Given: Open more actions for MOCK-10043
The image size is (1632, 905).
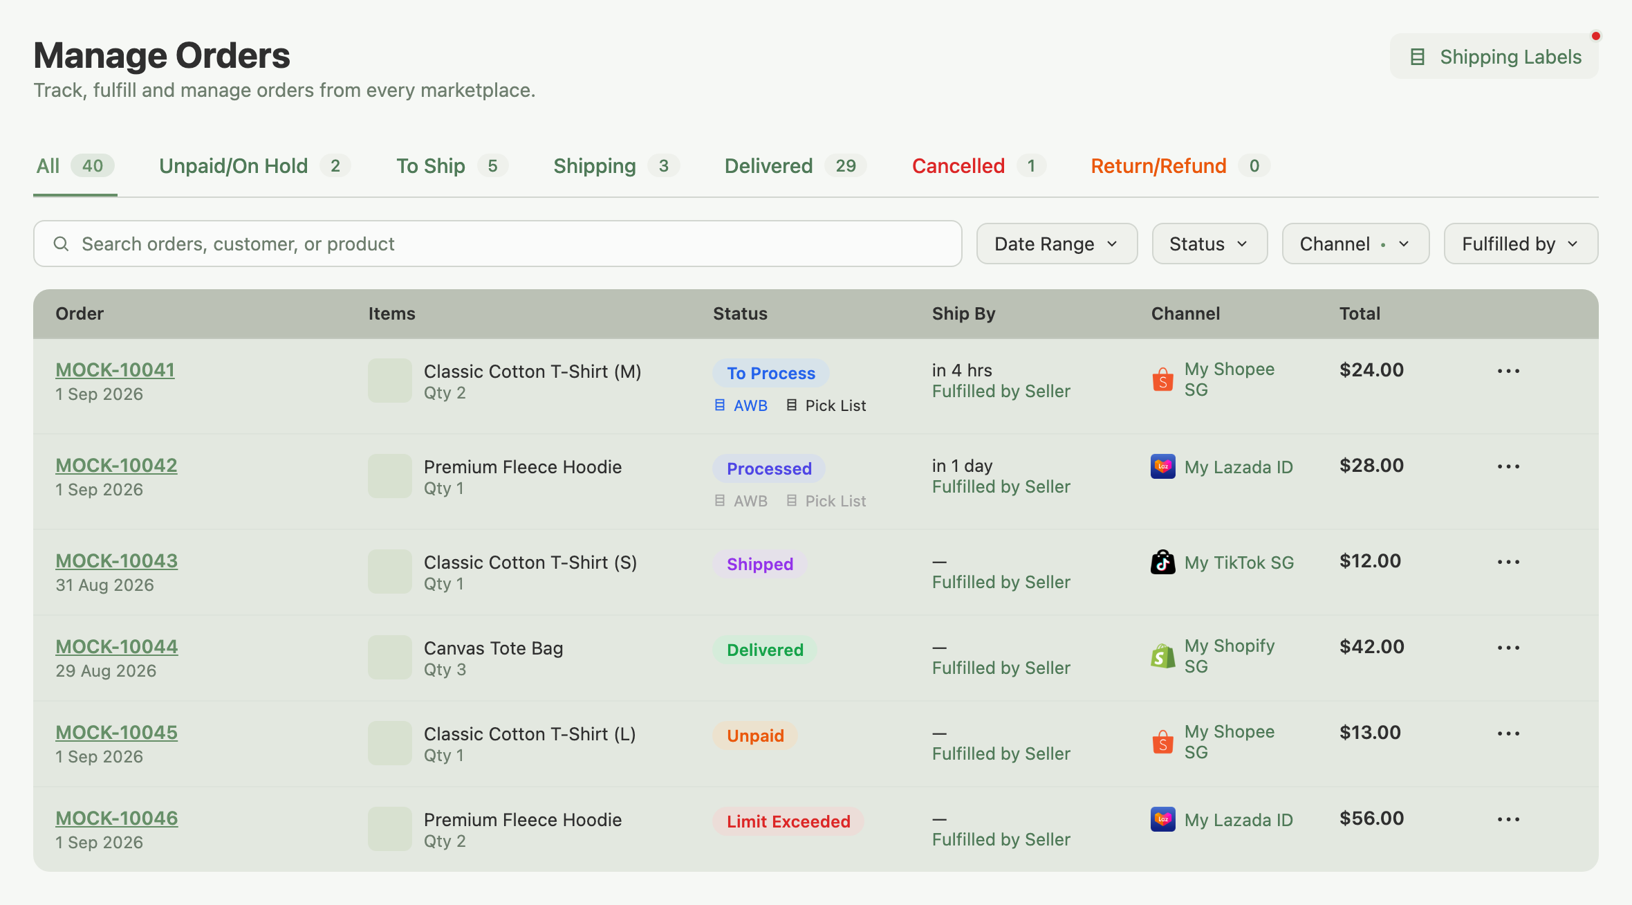Looking at the screenshot, I should pos(1508,562).
